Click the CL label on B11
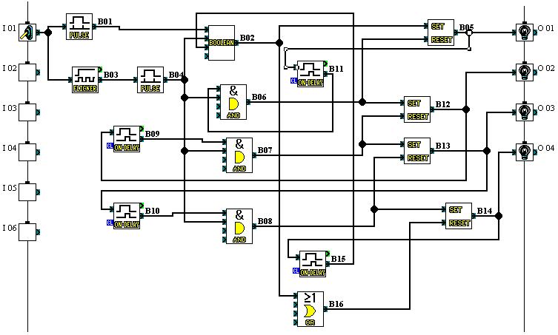 coord(293,81)
